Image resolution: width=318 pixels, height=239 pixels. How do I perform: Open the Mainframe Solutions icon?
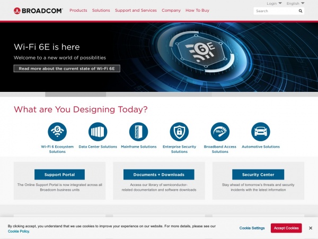coord(138,132)
